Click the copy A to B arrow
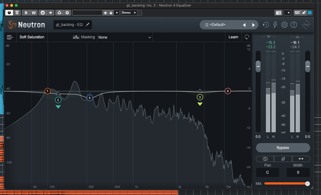The image size is (321, 195). point(50,13)
